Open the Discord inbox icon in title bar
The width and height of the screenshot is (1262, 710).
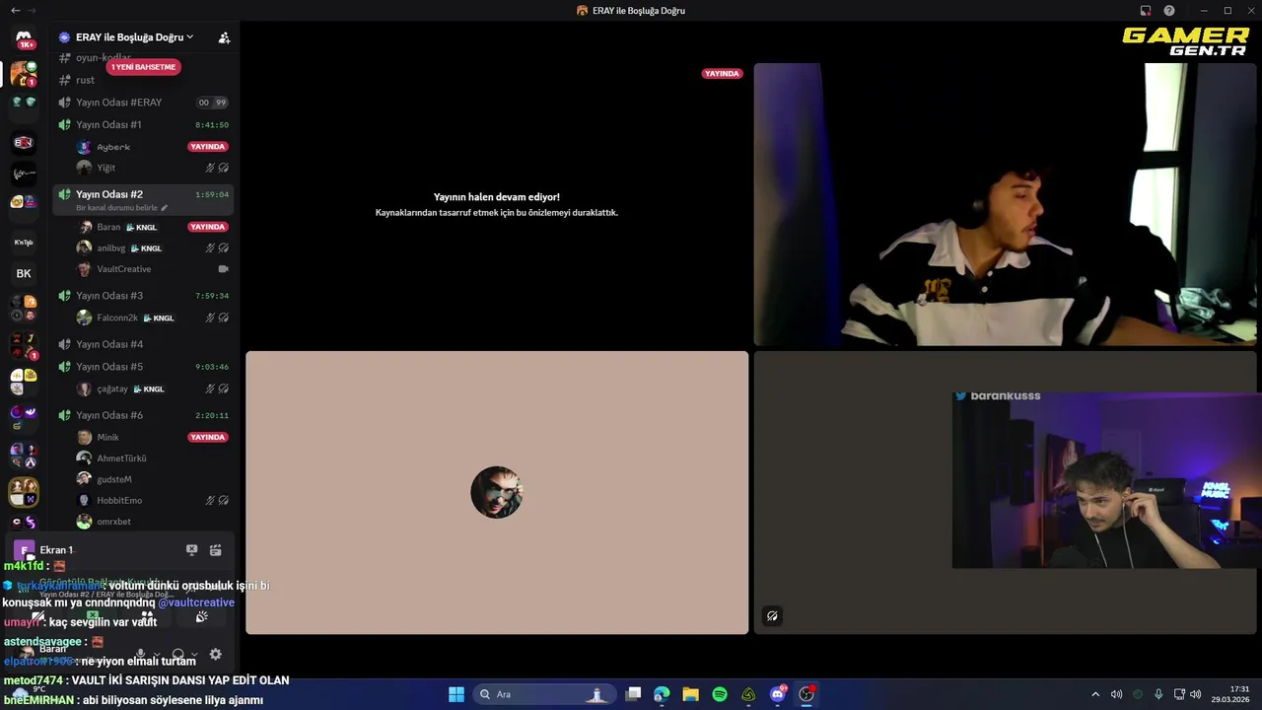(1146, 11)
